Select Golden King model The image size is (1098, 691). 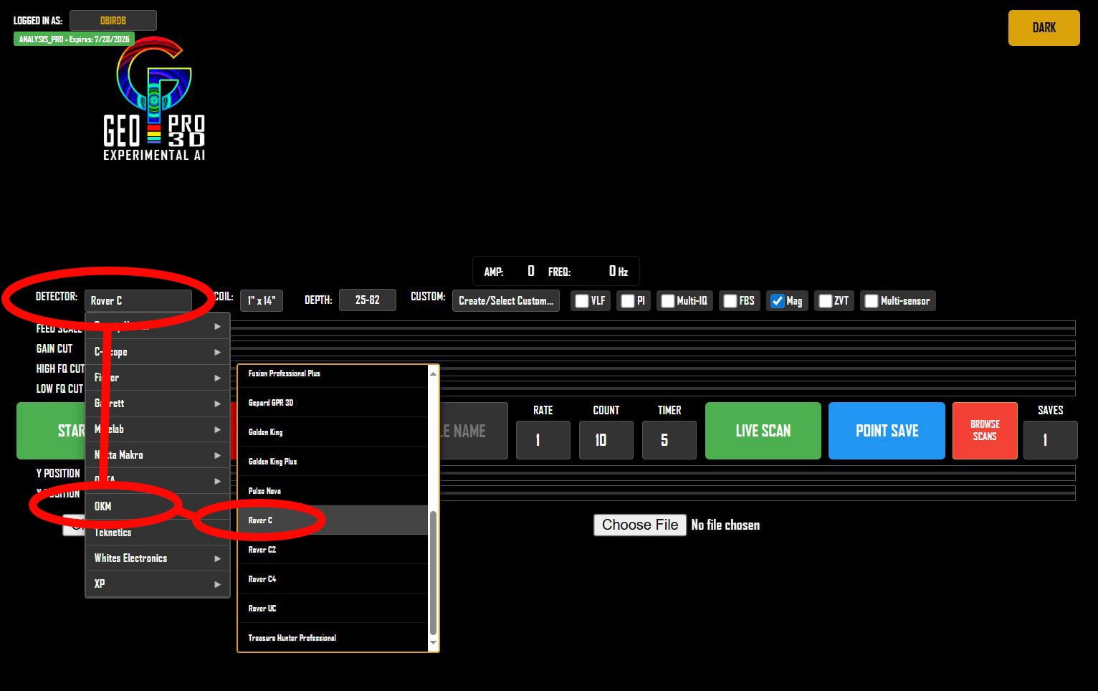[x=333, y=432]
